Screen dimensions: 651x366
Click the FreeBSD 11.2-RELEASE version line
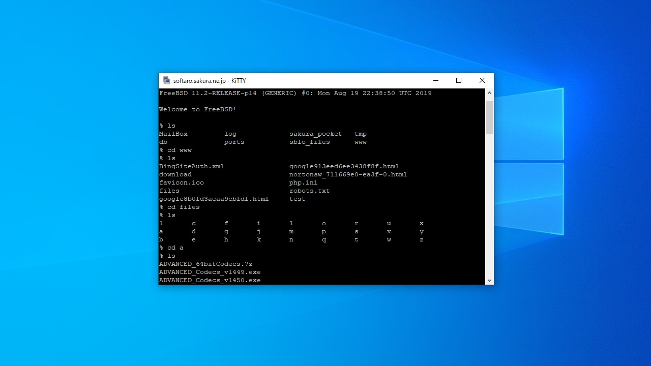[x=295, y=93]
